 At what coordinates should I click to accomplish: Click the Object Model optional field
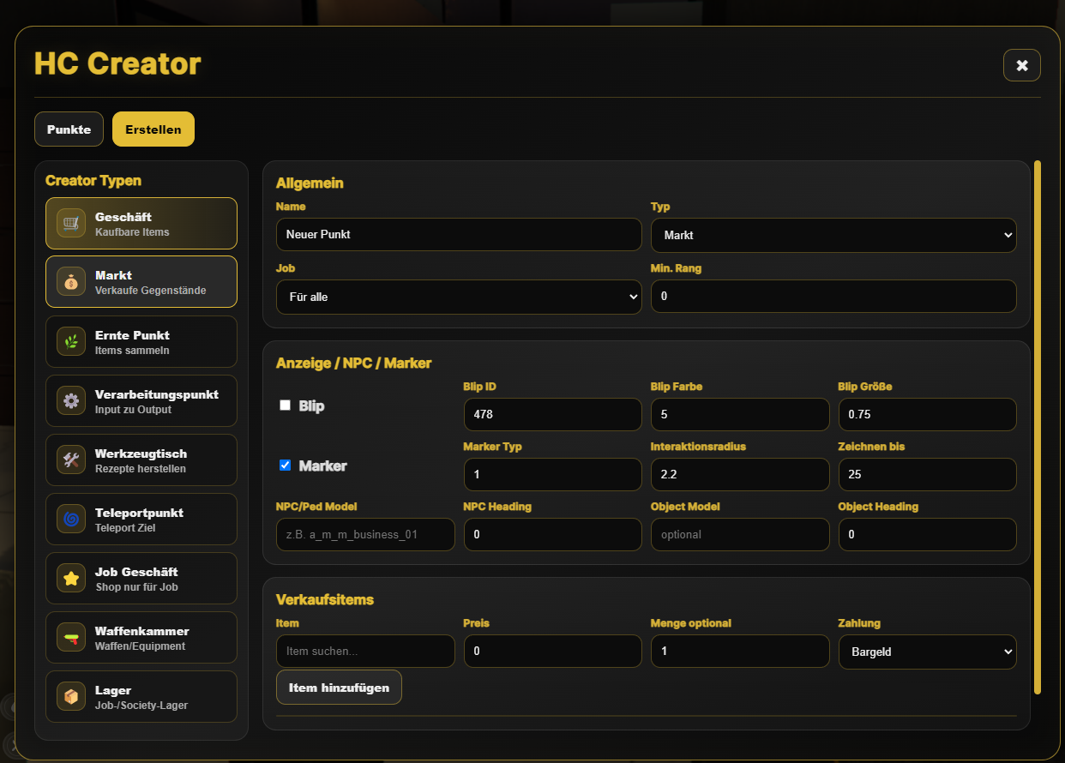tap(740, 535)
